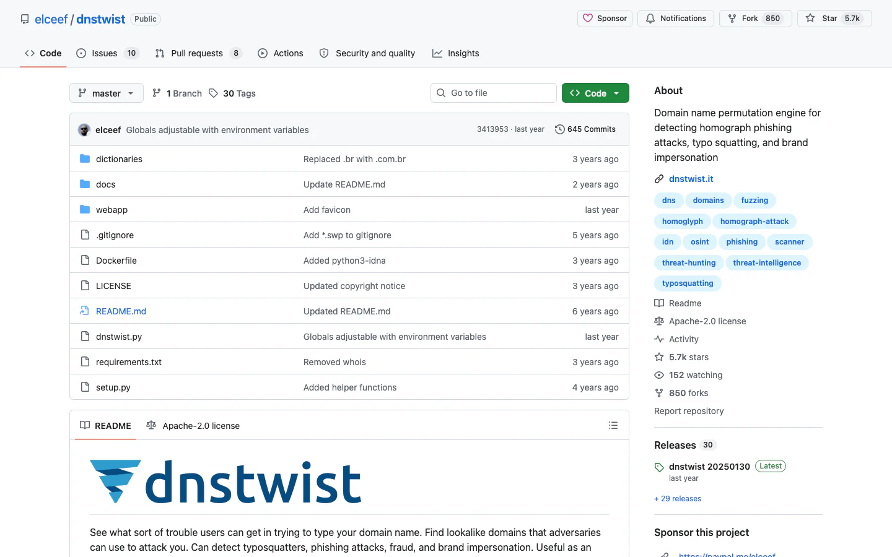View the 1 Branch link
This screenshot has height=557, width=892.
(x=177, y=93)
